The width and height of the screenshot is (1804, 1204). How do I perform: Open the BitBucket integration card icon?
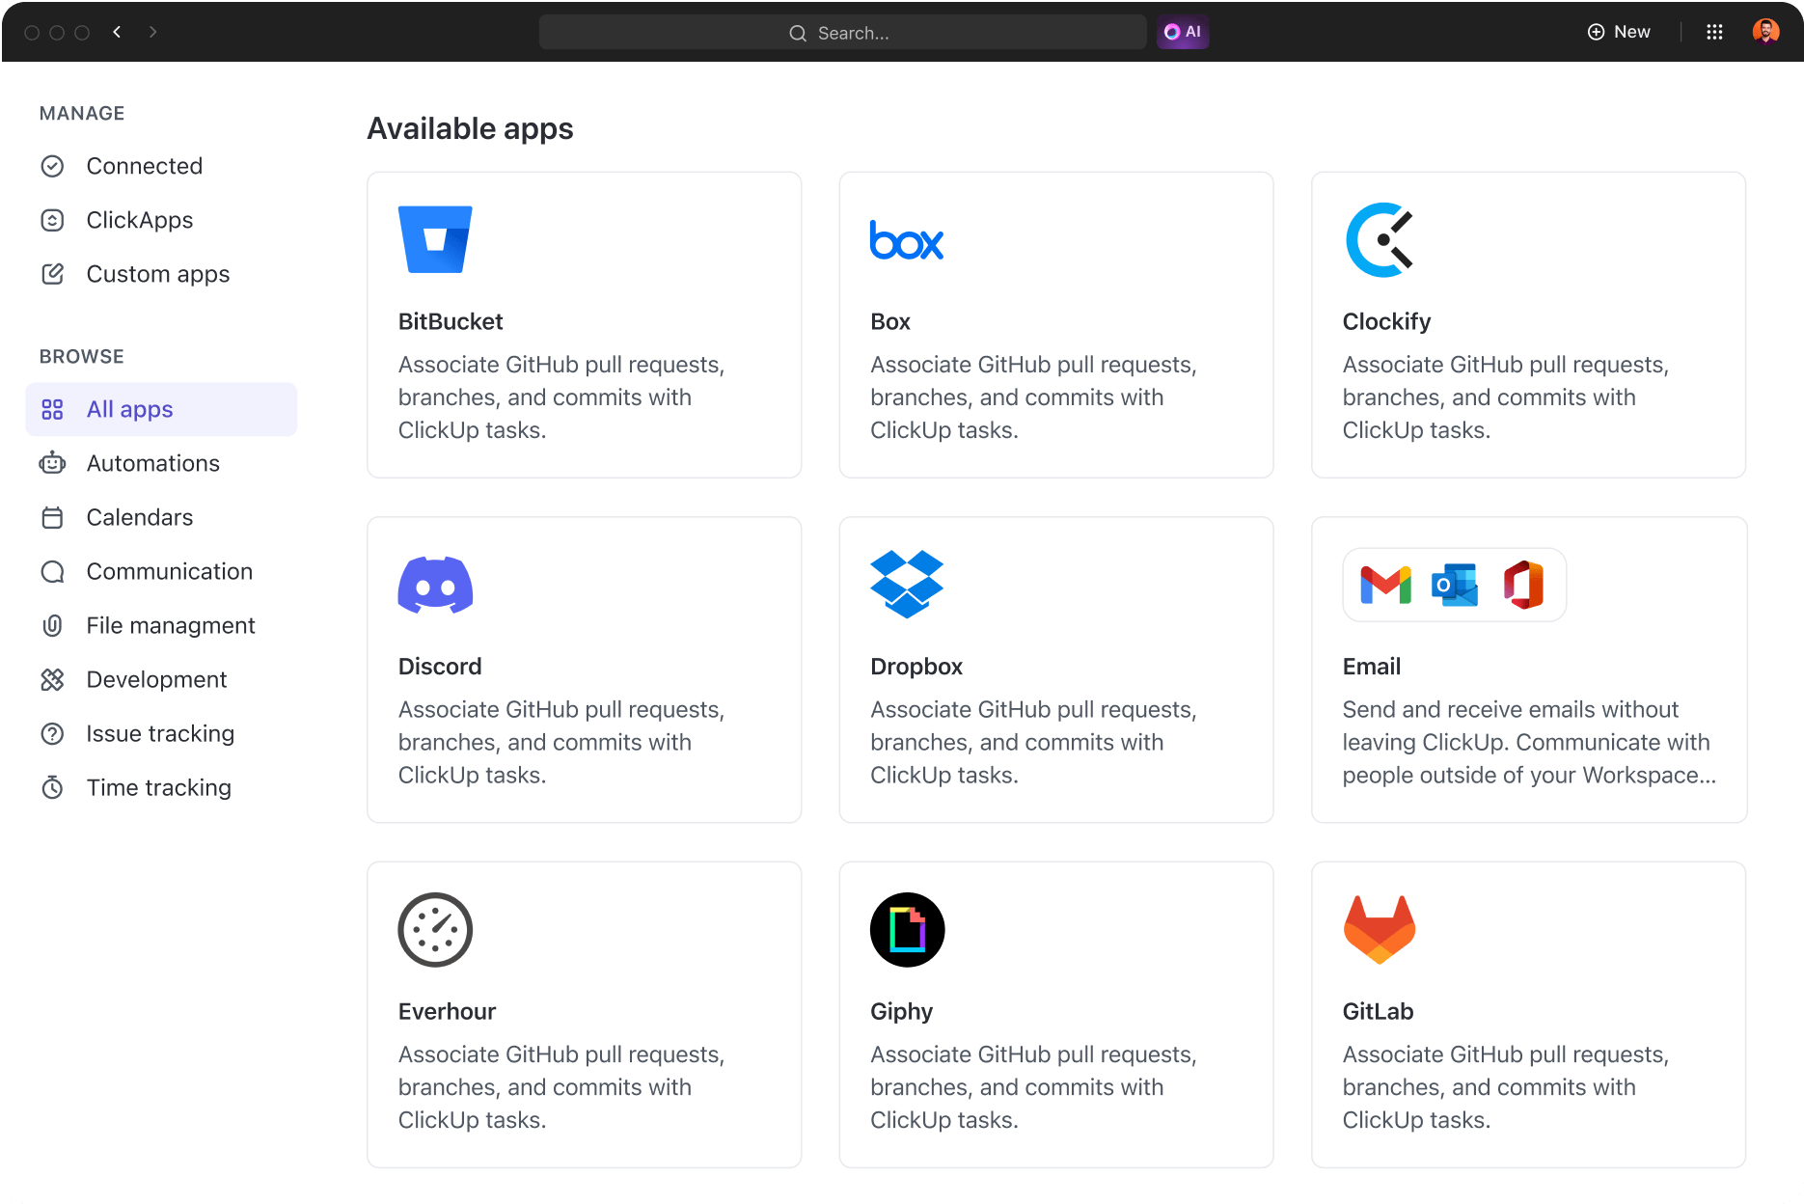tap(435, 238)
